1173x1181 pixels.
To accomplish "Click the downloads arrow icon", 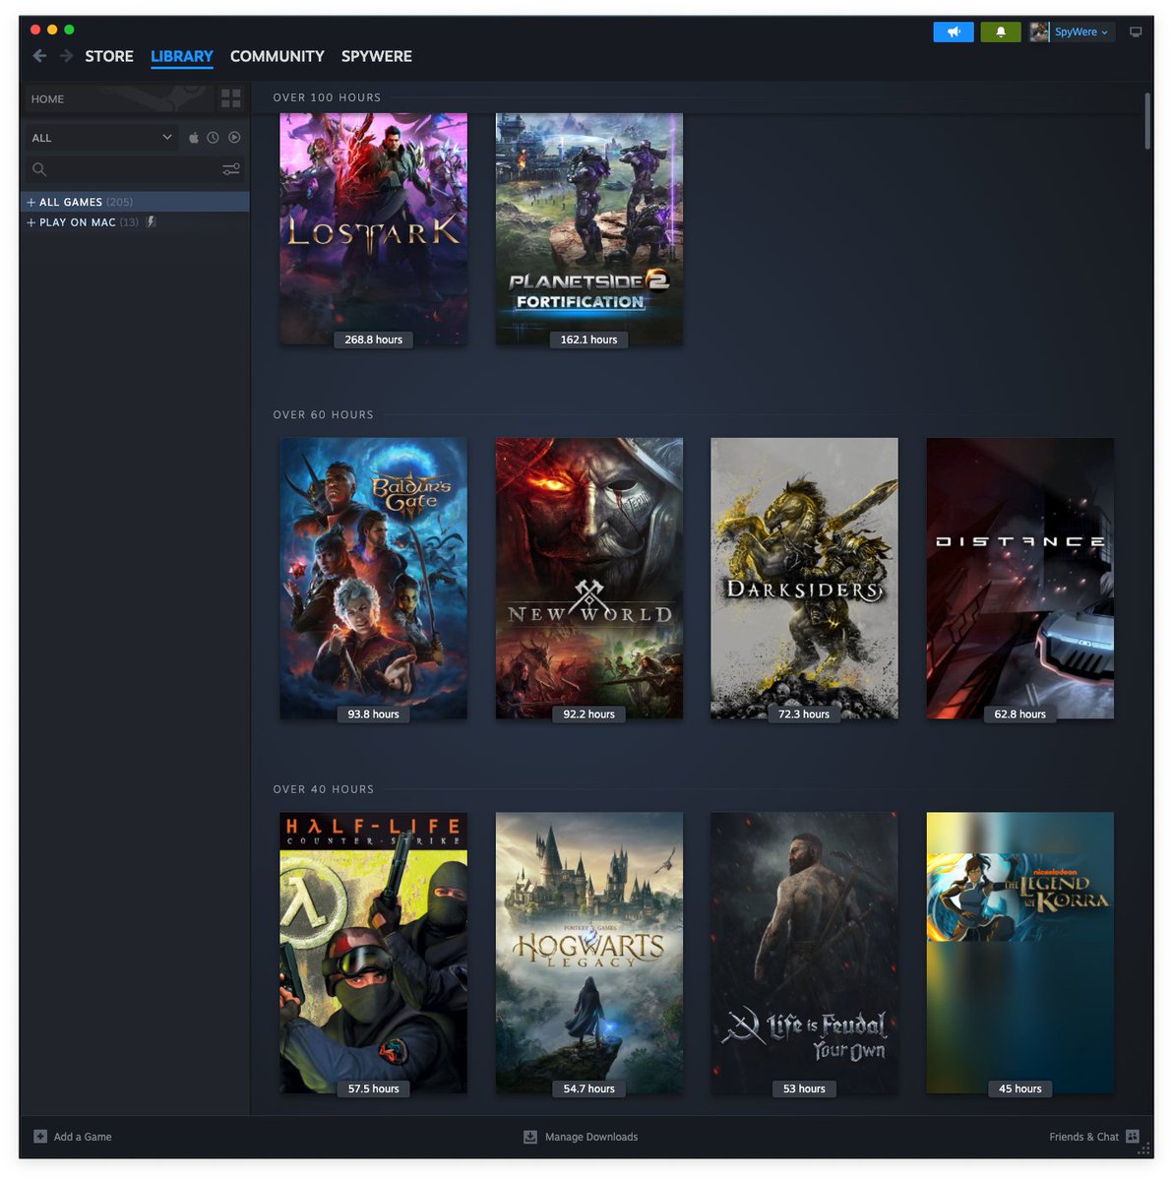I will 530,1137.
